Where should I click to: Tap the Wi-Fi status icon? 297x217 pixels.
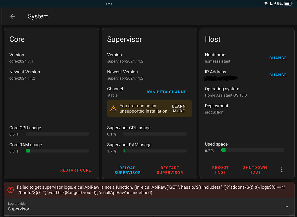pyautogui.click(x=266, y=3)
